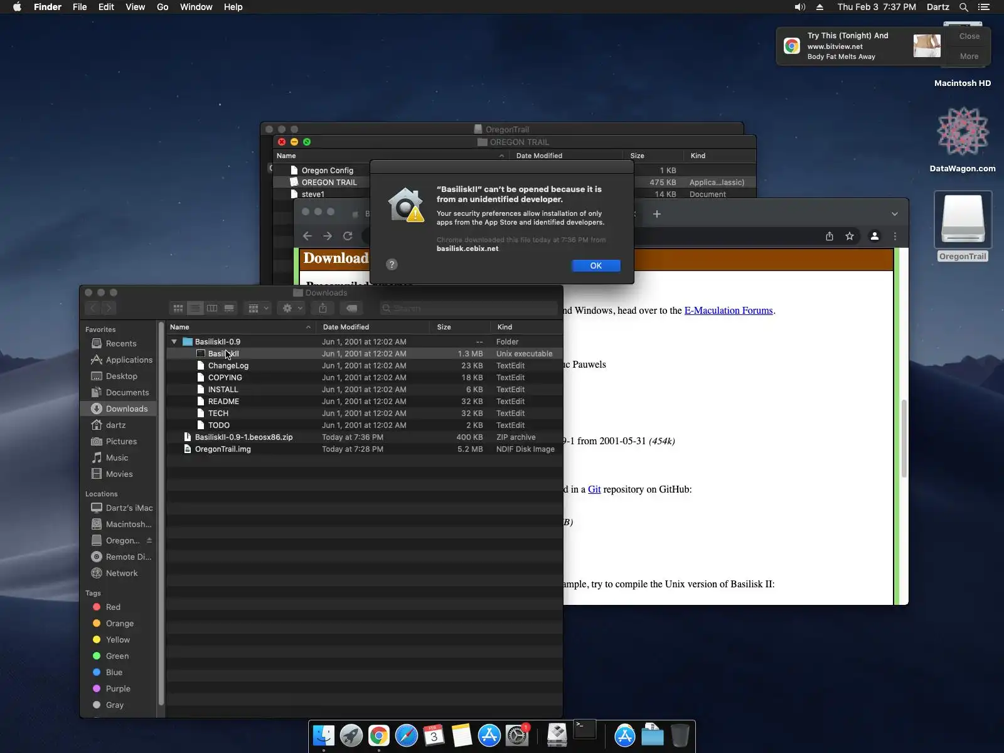Click the Chrome page vertical scrollbar
Viewport: 1004px width, 753px height.
[x=904, y=438]
